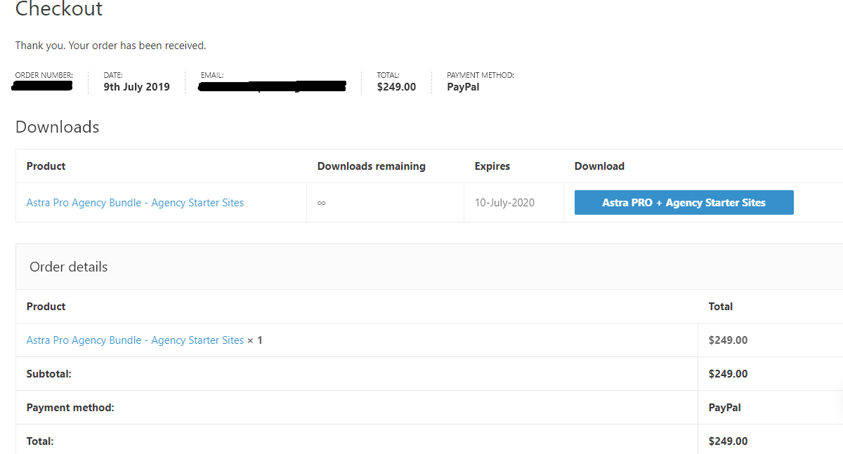Viewport: 843px width, 454px height.
Task: Click the Checkout page heading
Action: coord(59,9)
